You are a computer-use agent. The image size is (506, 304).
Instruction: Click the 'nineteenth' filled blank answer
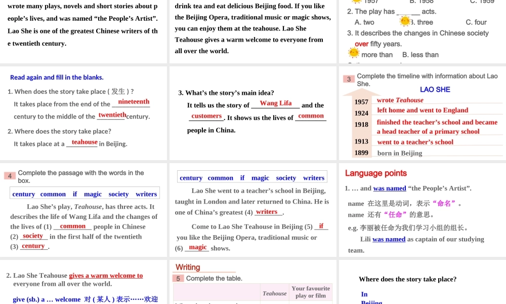(134, 102)
